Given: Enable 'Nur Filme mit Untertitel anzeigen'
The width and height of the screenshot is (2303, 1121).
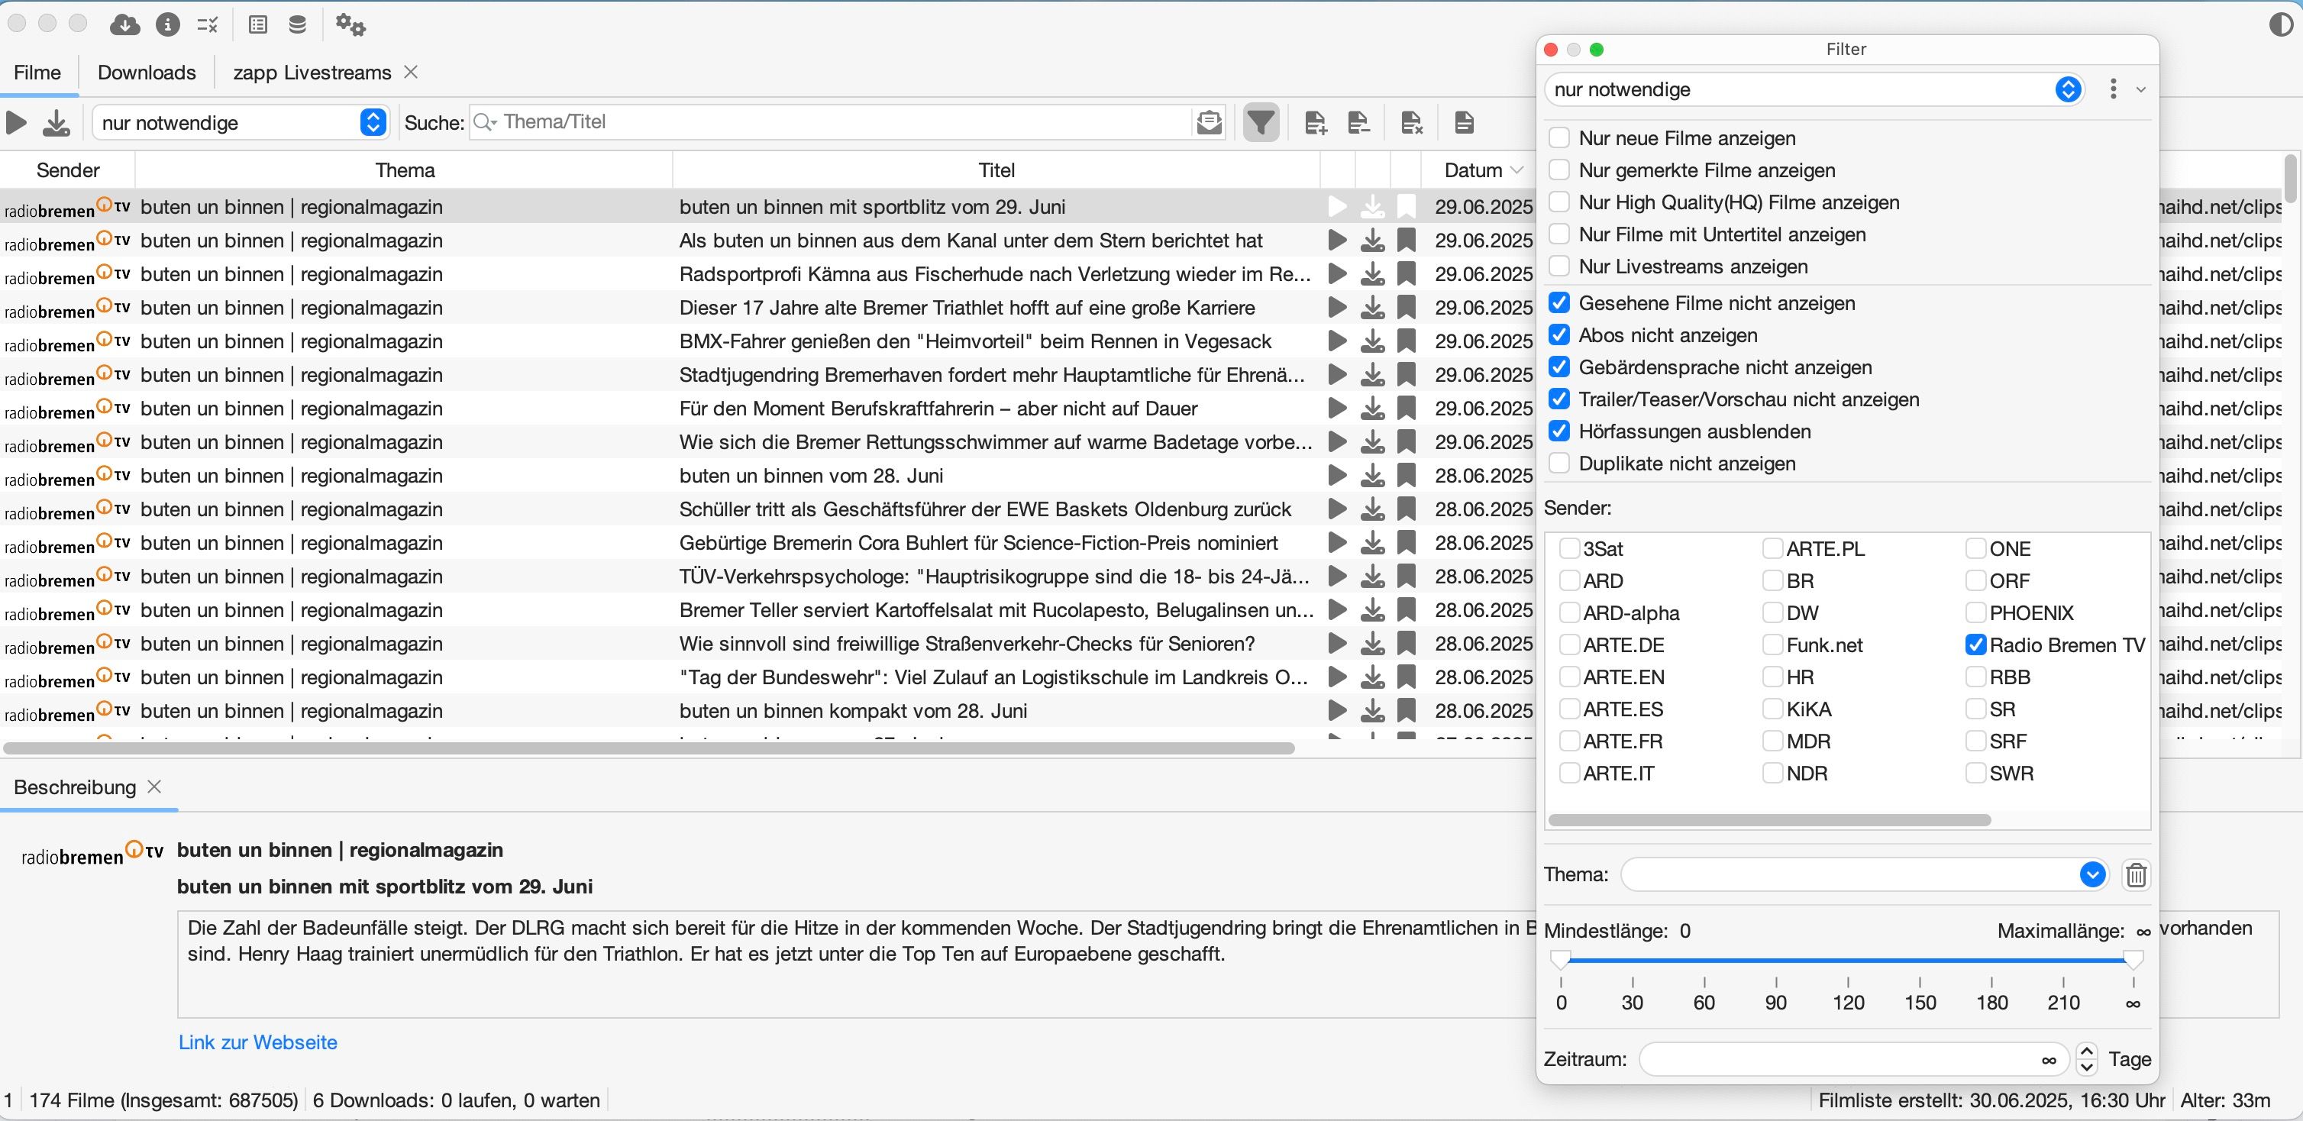Looking at the screenshot, I should (1559, 234).
